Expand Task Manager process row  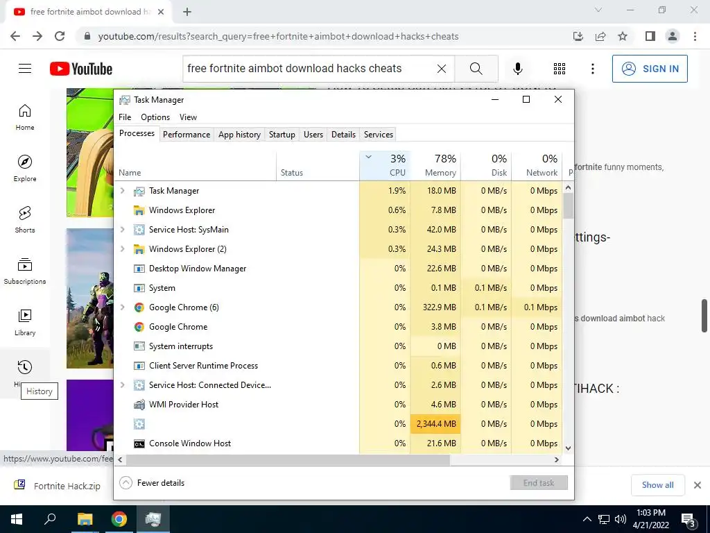click(x=122, y=191)
